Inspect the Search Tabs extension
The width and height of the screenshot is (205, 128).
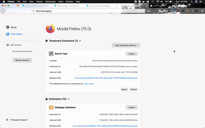[x=132, y=54]
